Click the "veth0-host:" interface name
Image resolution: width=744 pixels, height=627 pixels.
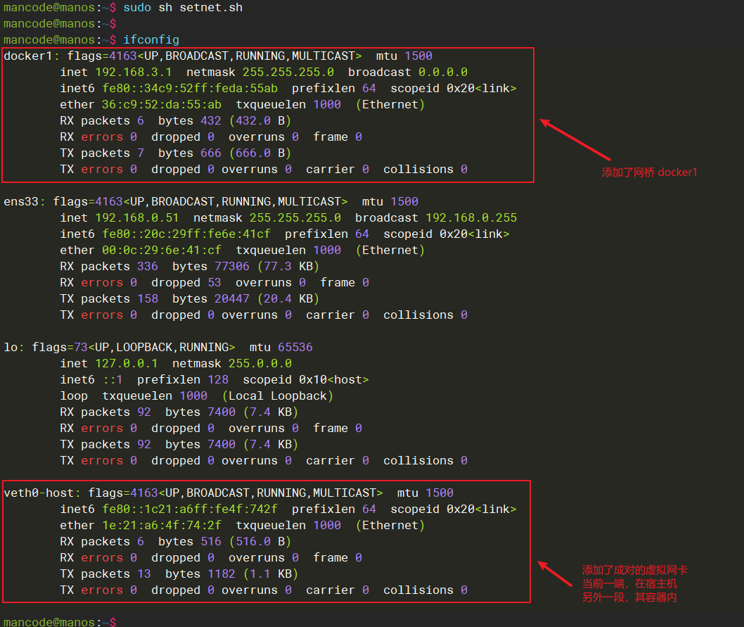click(x=42, y=493)
